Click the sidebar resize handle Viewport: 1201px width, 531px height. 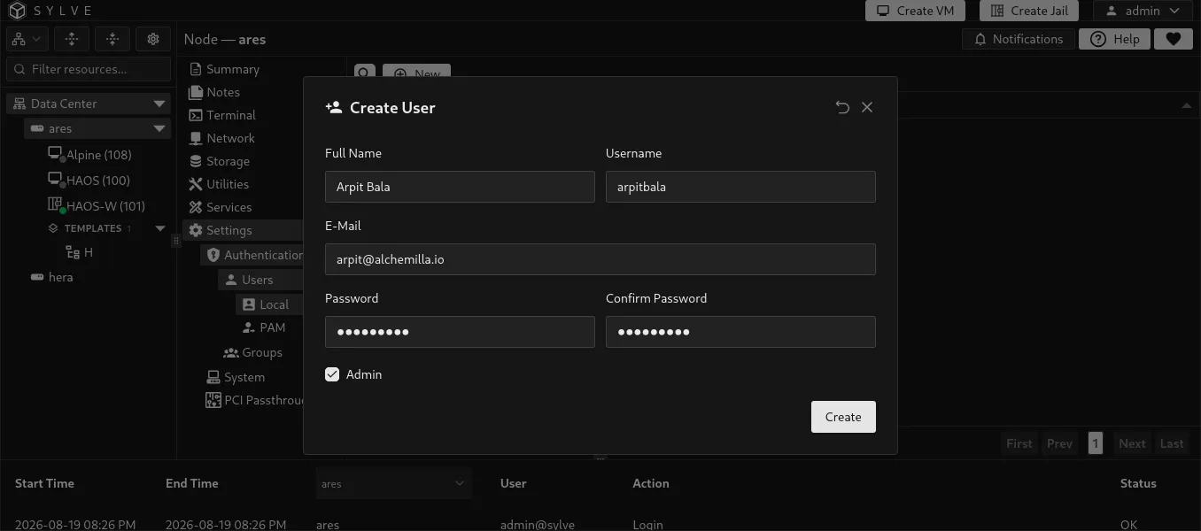(x=175, y=241)
